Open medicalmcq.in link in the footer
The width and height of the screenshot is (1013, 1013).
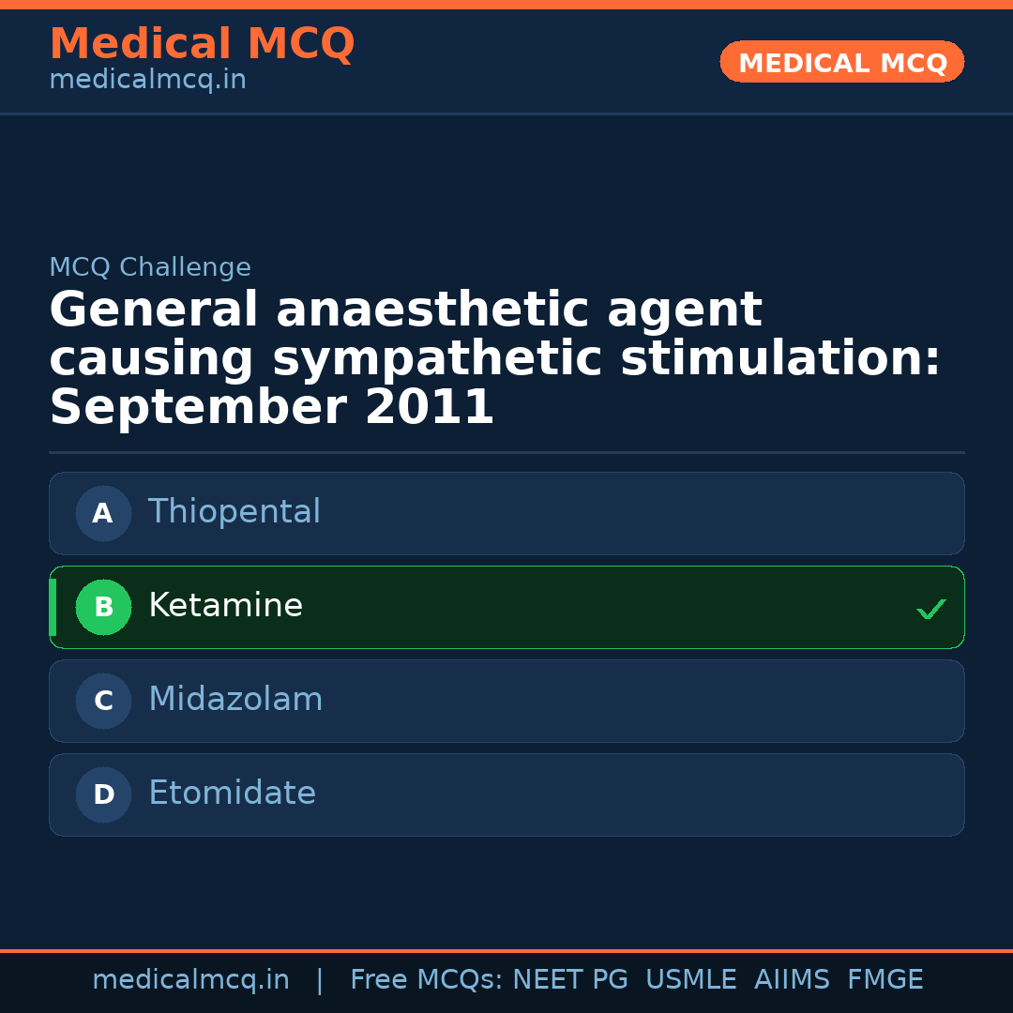point(190,980)
